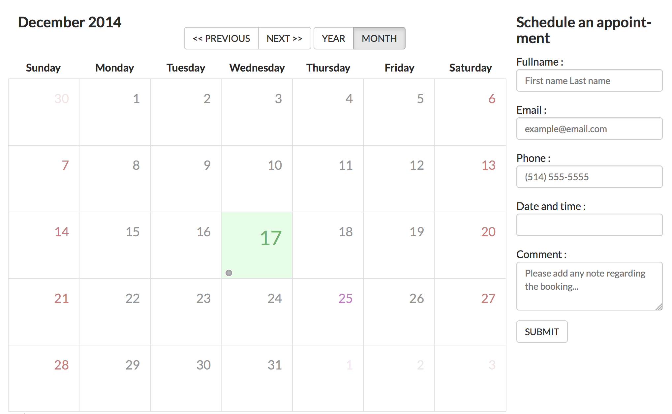672x414 pixels.
Task: Select day 31 in last row
Action: point(257,378)
